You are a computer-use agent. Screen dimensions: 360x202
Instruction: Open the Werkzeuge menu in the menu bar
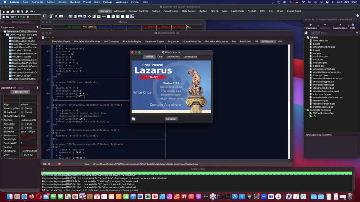(x=121, y=2)
